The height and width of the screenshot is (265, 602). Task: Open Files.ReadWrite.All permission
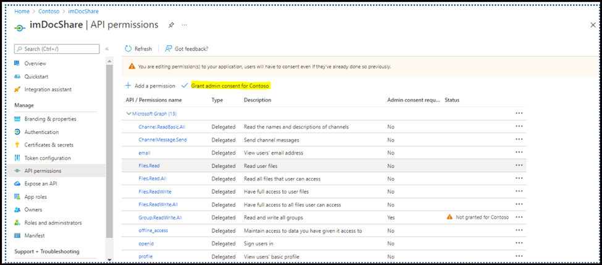[x=158, y=204]
